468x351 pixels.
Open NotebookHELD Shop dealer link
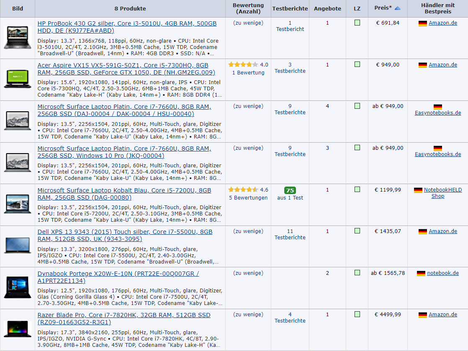[442, 193]
